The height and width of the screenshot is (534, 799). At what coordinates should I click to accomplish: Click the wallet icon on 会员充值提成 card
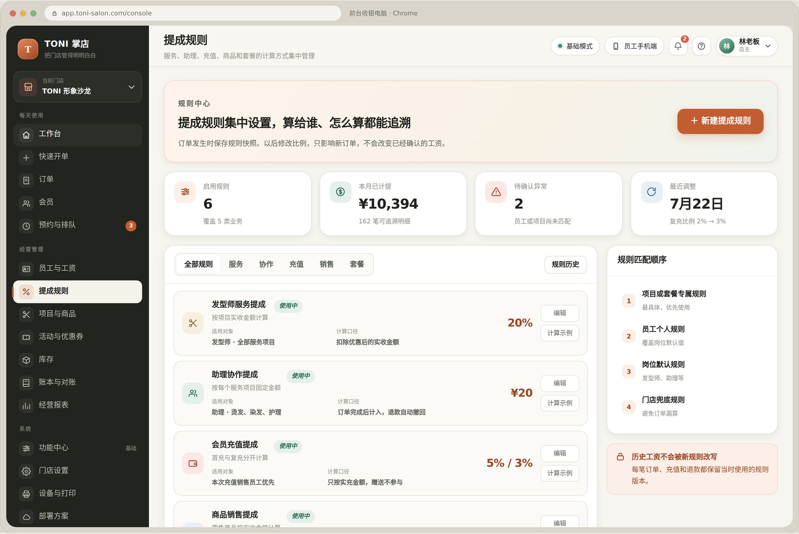[193, 463]
